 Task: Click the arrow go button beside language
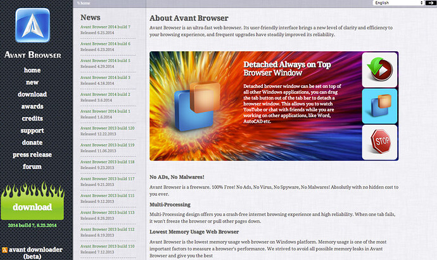pos(431,3)
